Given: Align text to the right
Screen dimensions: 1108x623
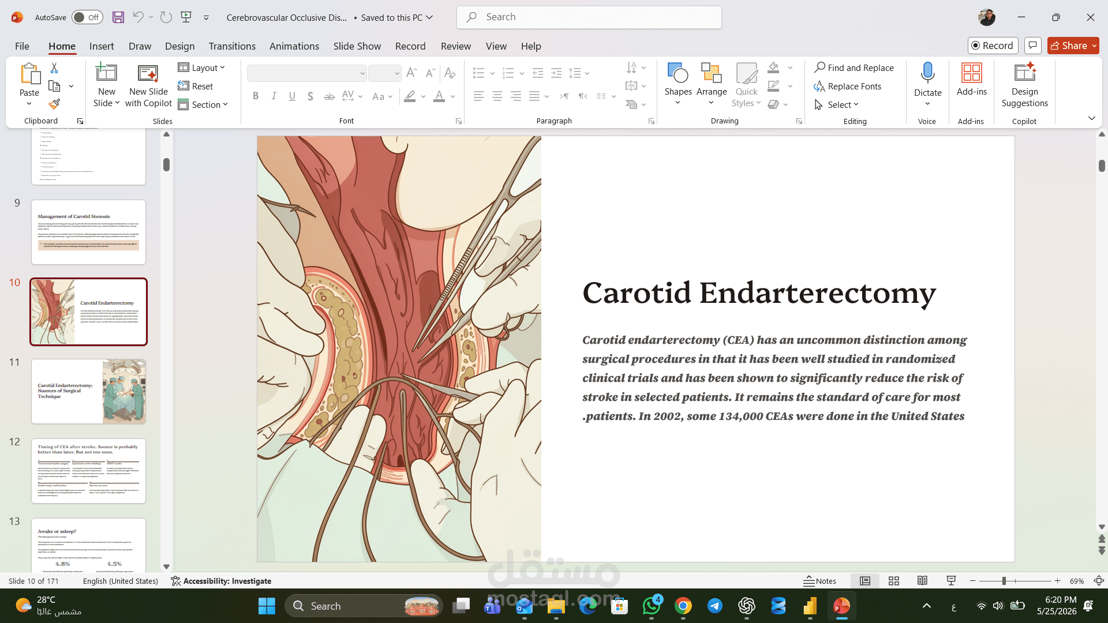Looking at the screenshot, I should click(x=516, y=96).
